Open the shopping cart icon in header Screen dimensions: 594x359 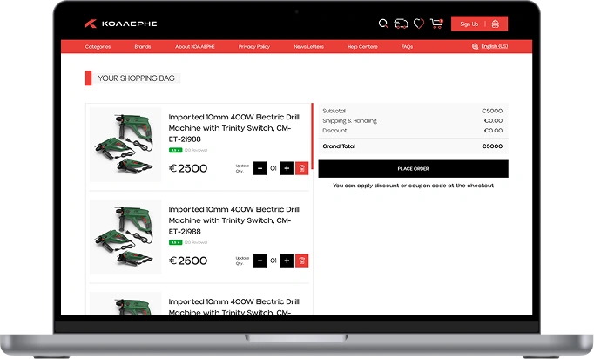coord(436,24)
